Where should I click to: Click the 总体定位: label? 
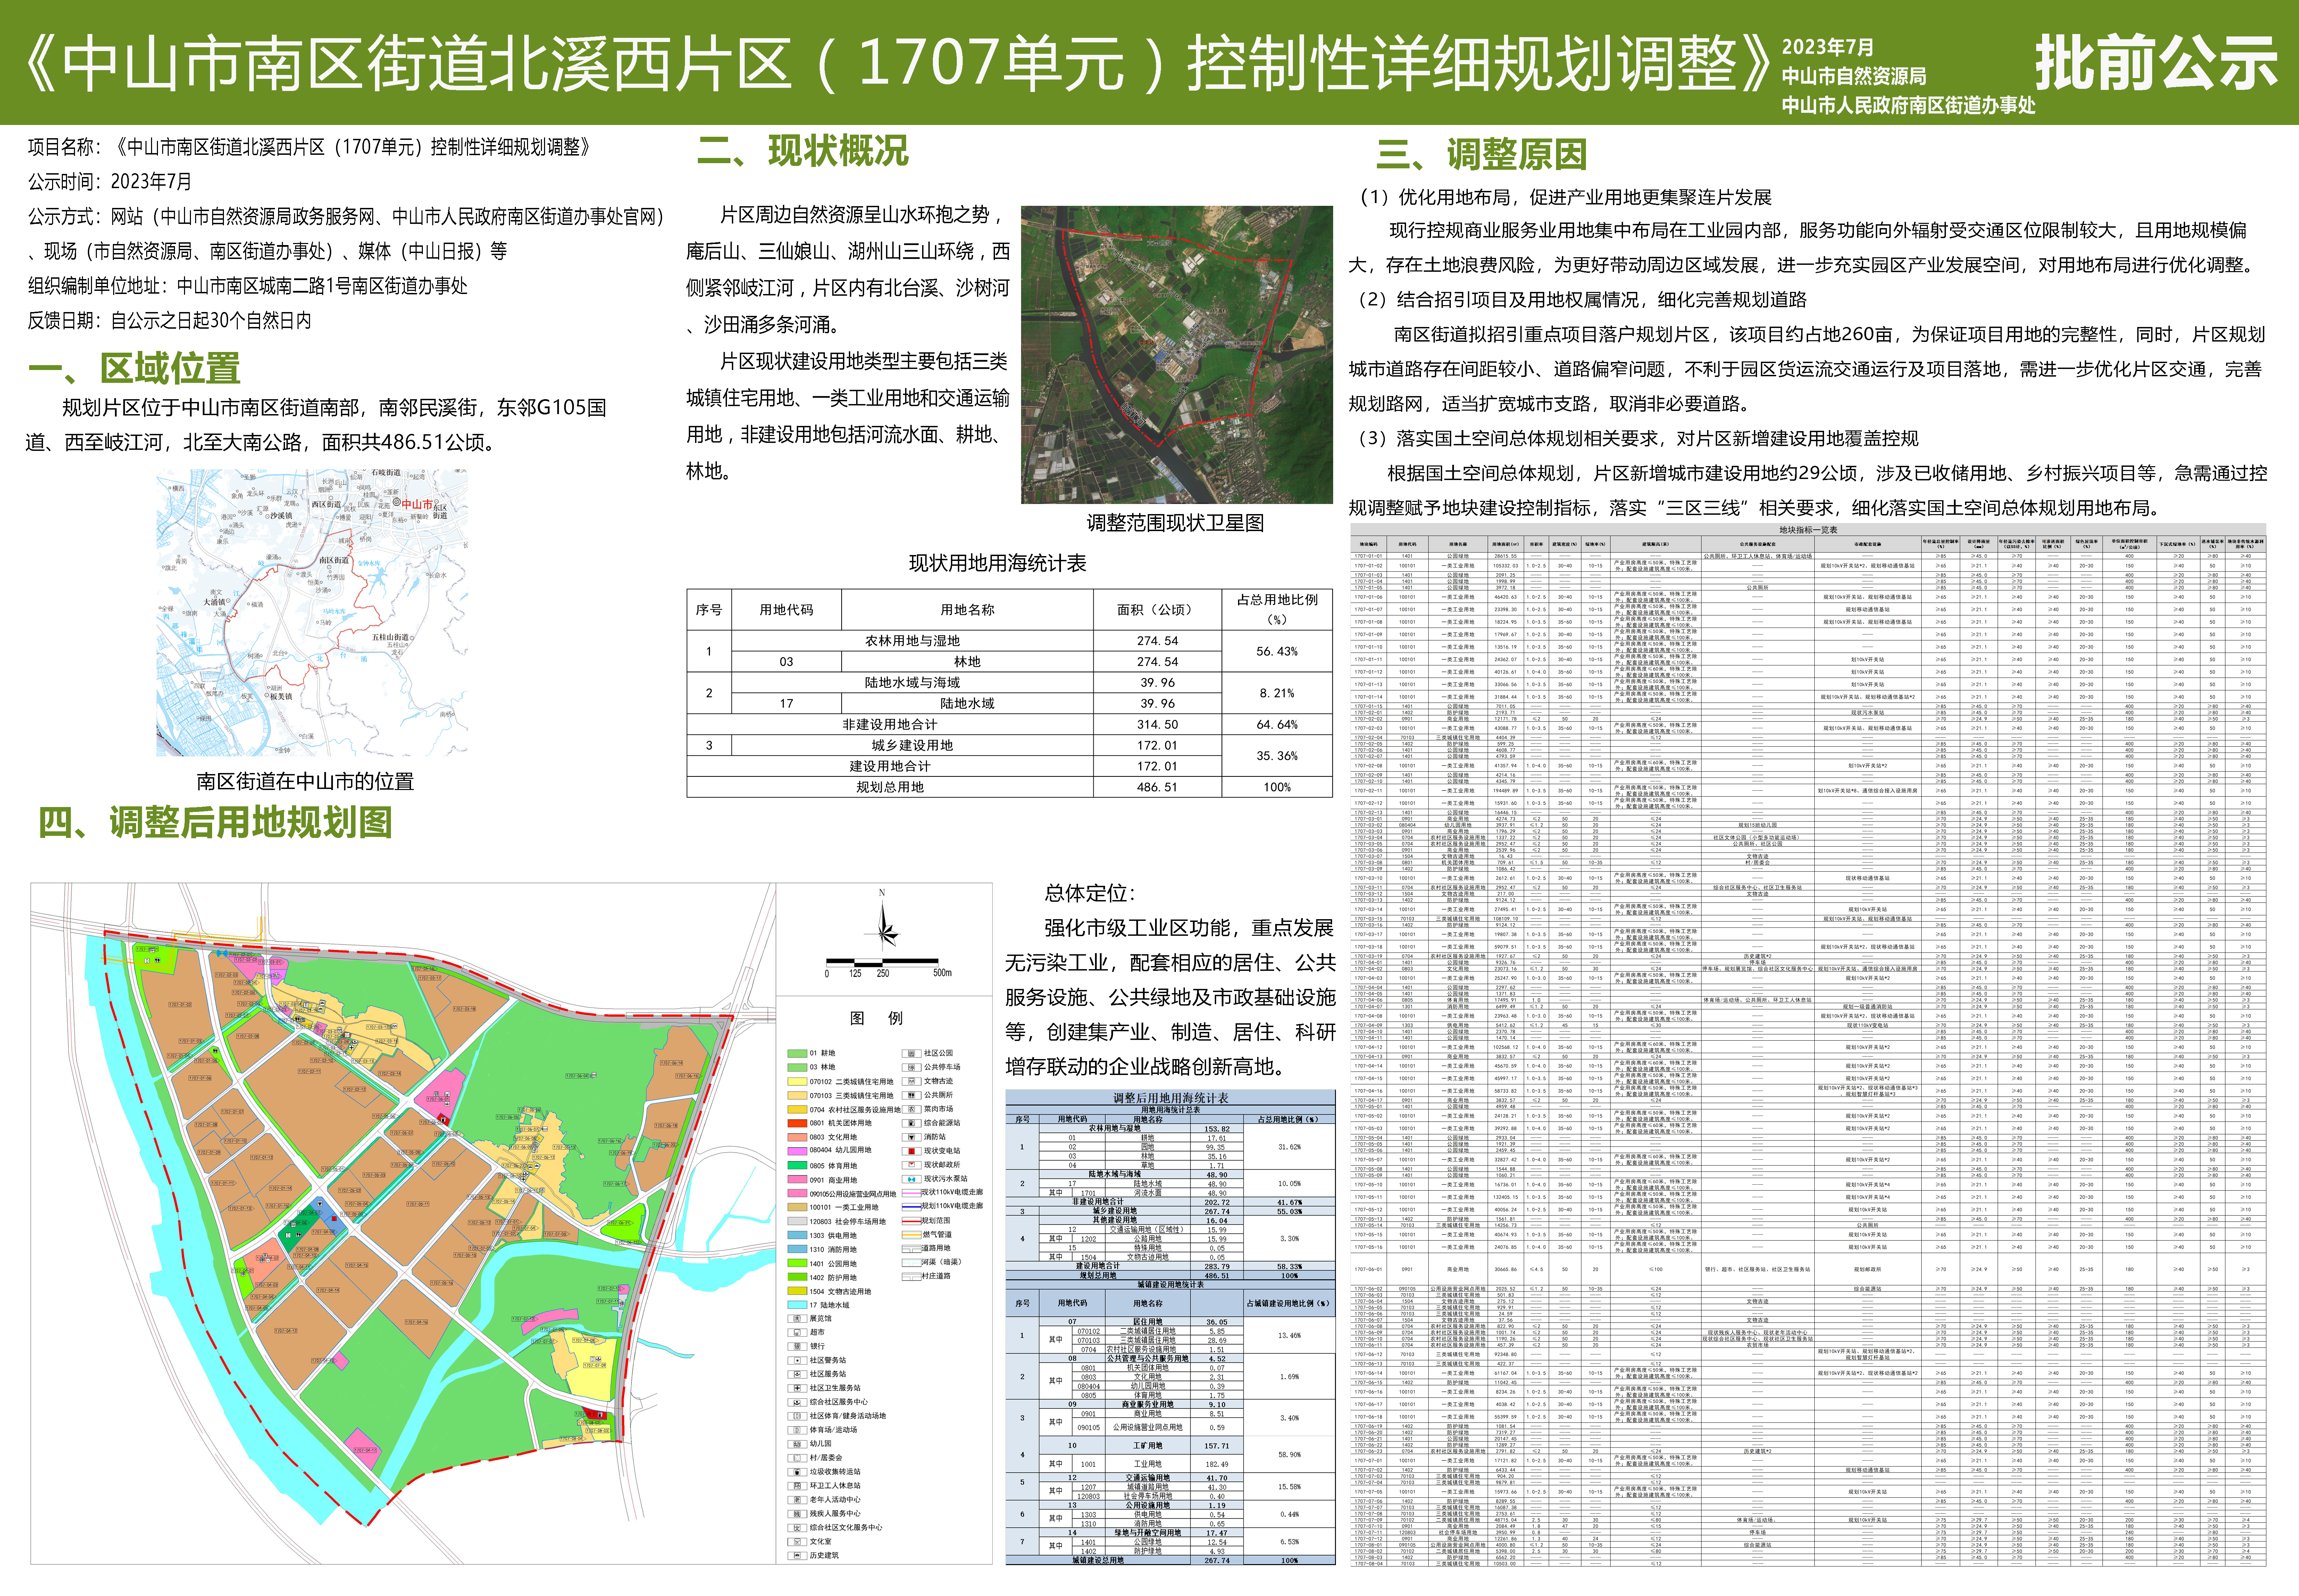1090,893
